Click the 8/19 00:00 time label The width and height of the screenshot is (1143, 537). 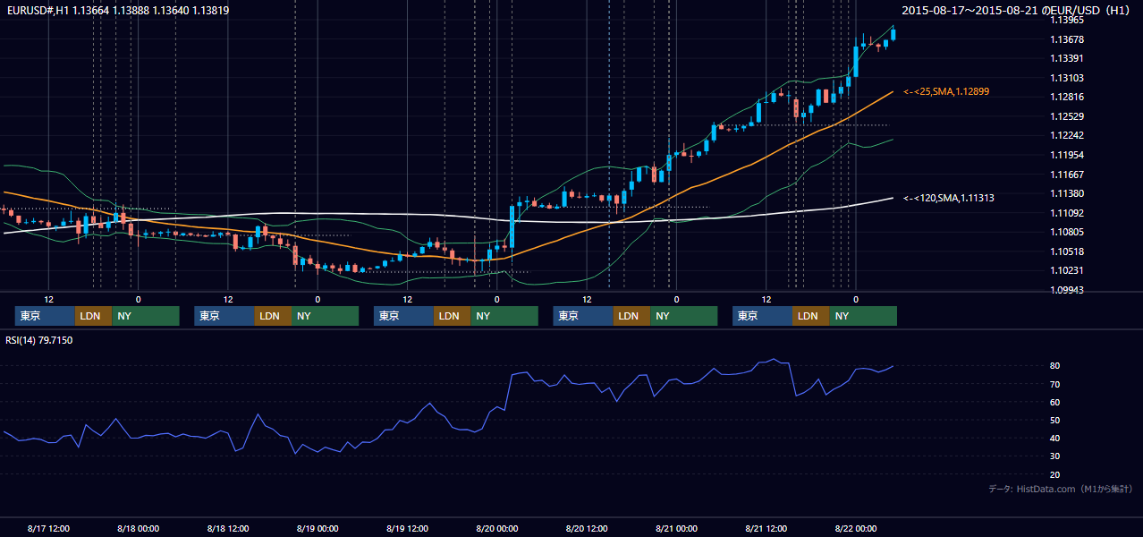point(317,528)
